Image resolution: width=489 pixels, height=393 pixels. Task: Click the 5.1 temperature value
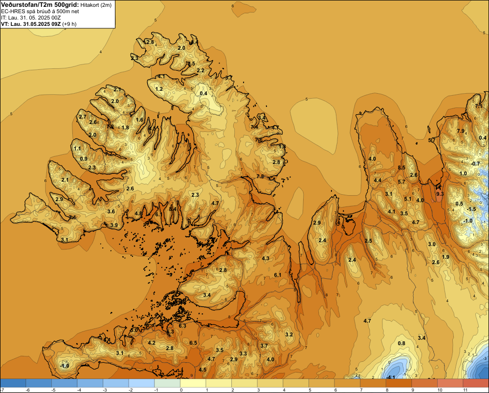coord(408,199)
